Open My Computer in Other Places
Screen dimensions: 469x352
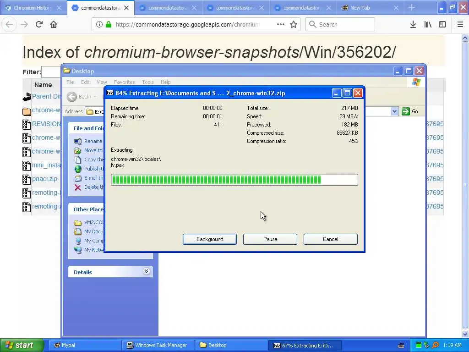tap(93, 241)
